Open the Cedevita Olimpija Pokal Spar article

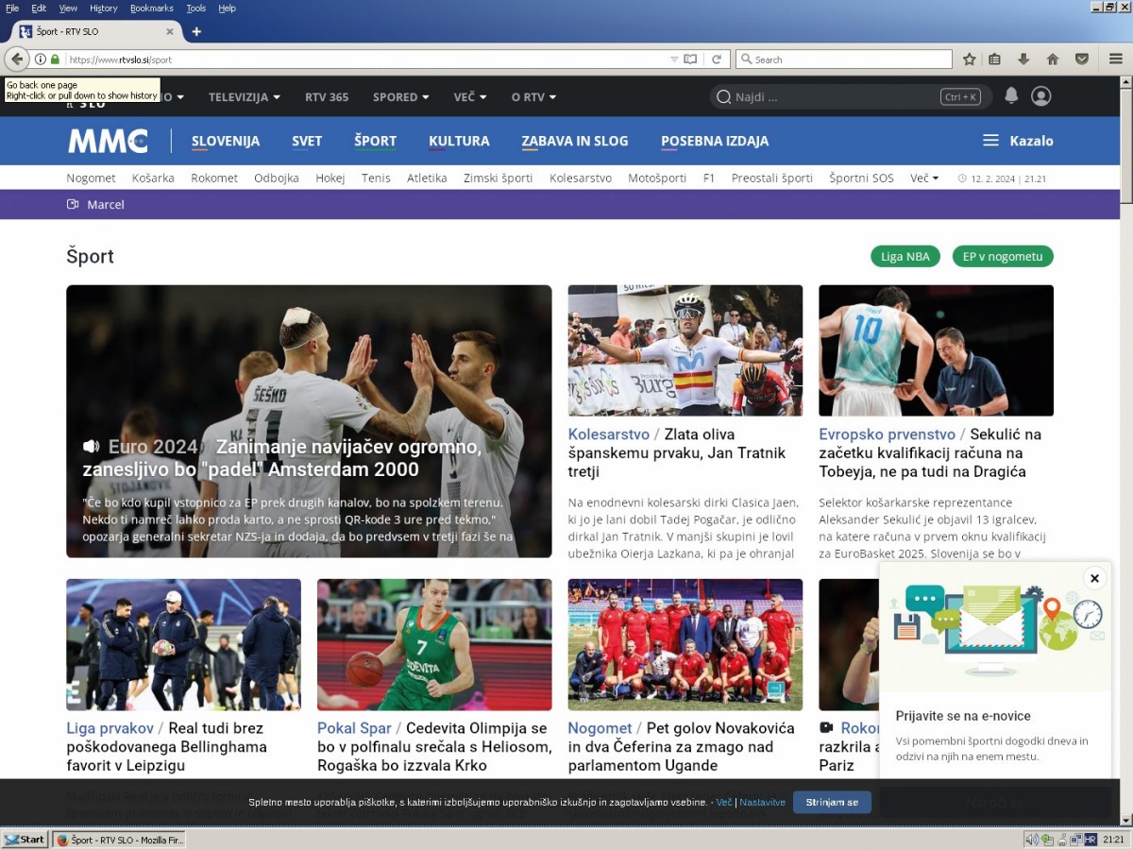click(434, 746)
